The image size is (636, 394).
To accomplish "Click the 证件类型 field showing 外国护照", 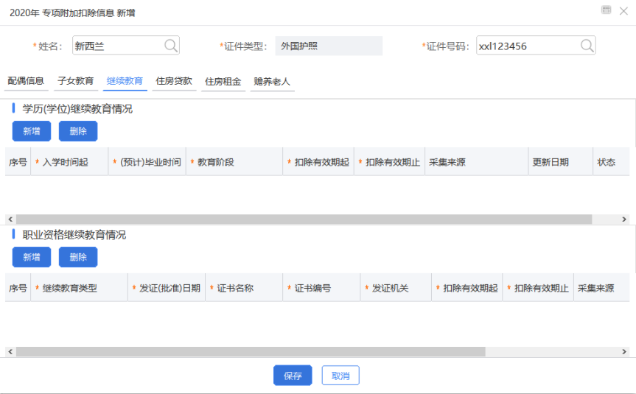I will (x=329, y=46).
